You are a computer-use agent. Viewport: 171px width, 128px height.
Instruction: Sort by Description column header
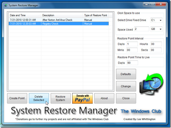pos(62,15)
